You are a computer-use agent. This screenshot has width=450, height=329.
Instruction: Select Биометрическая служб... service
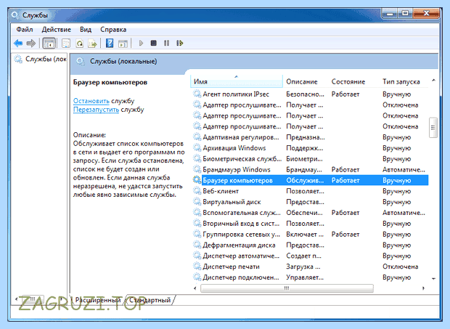coord(311,159)
